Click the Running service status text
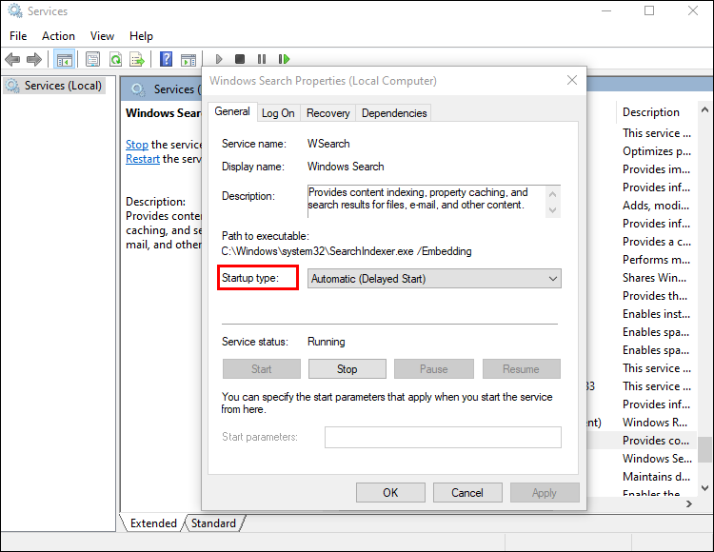 [326, 342]
